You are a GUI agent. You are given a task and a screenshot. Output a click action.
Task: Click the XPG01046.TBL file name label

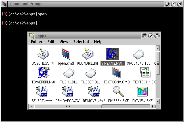click(x=139, y=63)
